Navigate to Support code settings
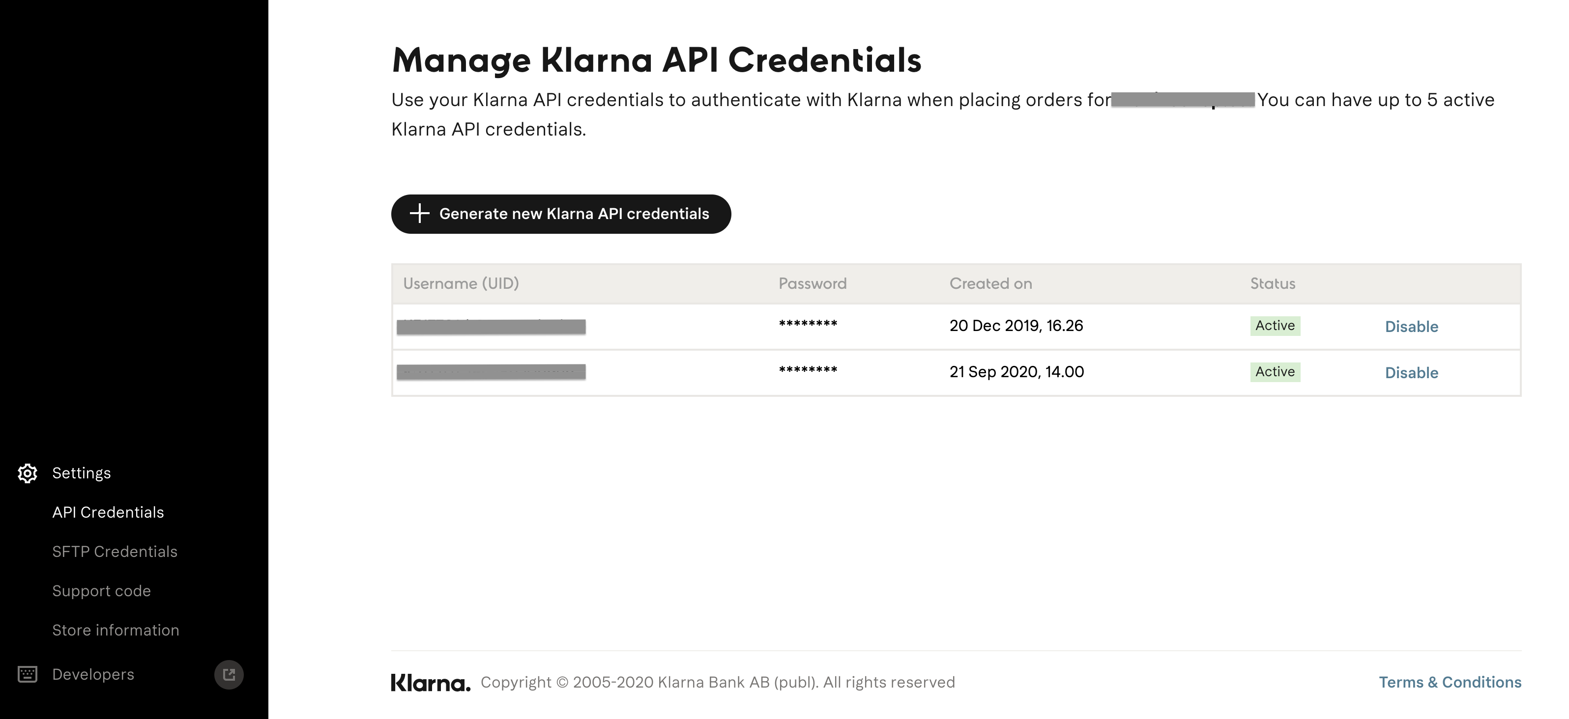Viewport: 1569px width, 719px height. click(x=101, y=590)
